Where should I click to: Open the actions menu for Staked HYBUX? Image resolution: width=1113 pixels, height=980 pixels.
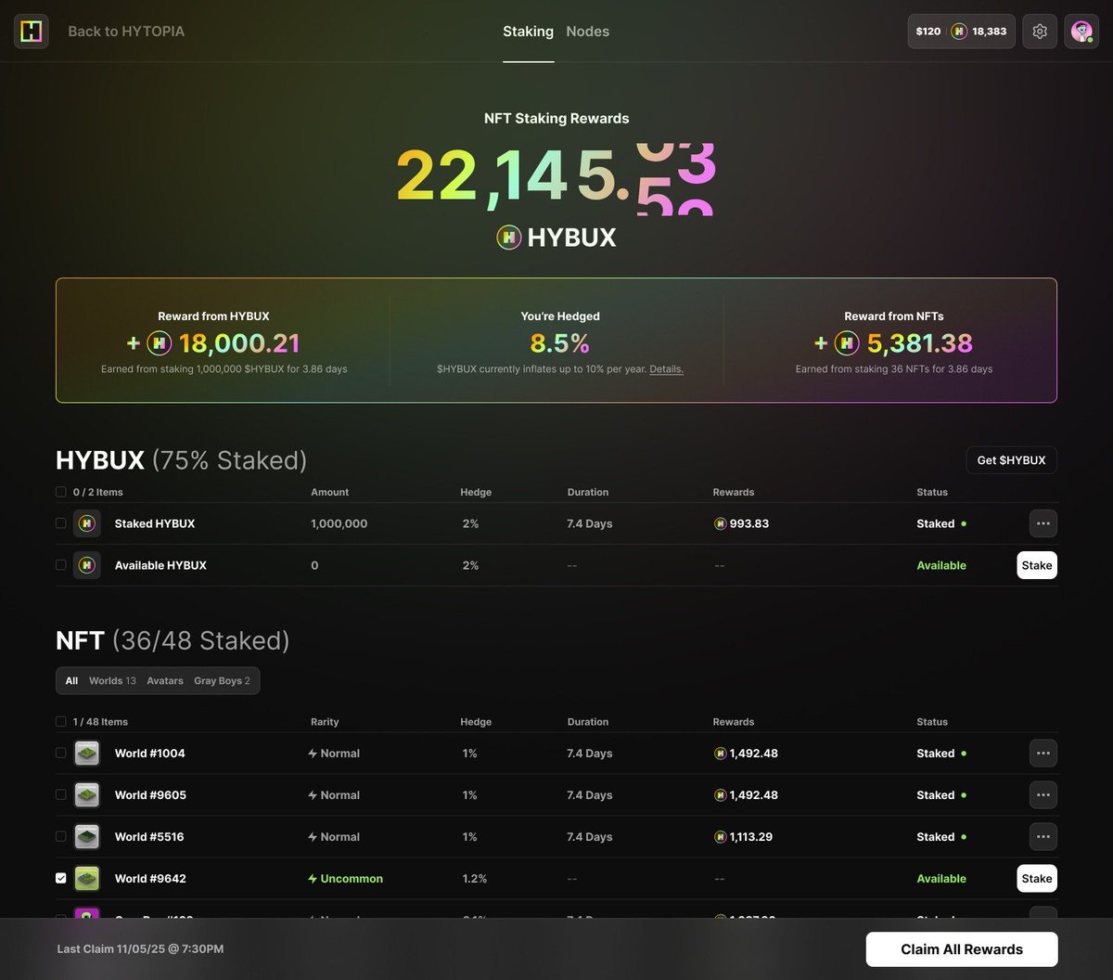[1043, 523]
